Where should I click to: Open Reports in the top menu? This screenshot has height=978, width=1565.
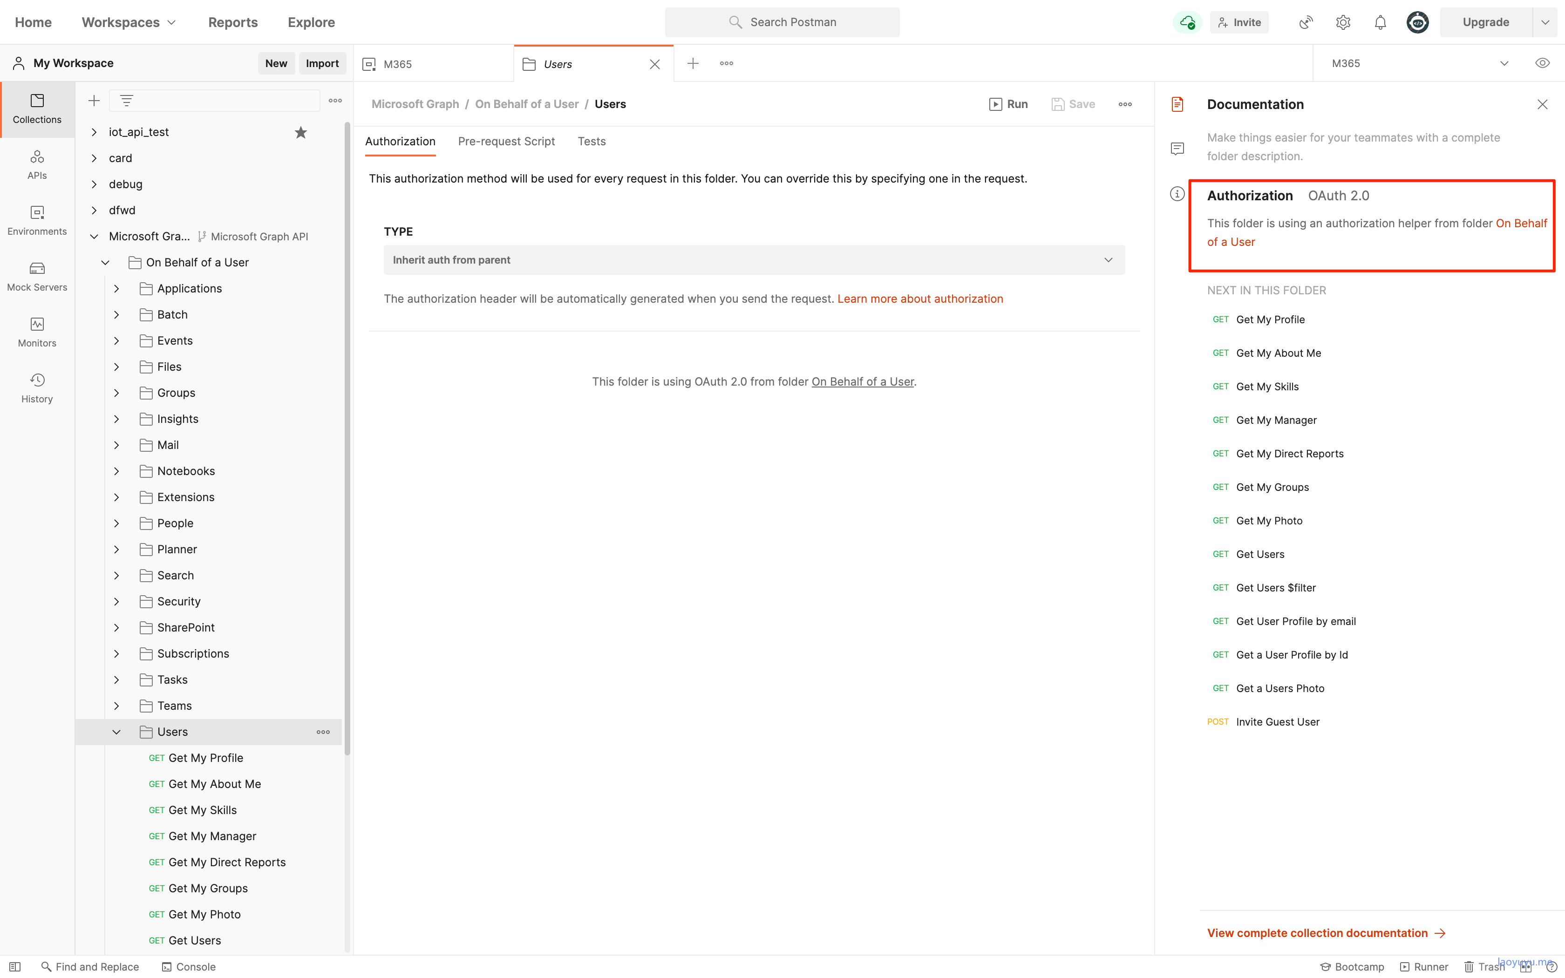[x=233, y=22]
